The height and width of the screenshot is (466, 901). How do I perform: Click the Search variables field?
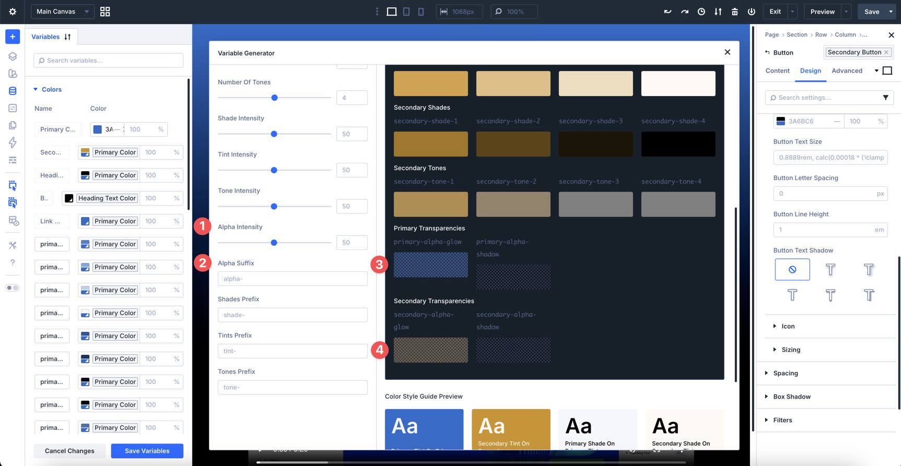click(x=108, y=61)
